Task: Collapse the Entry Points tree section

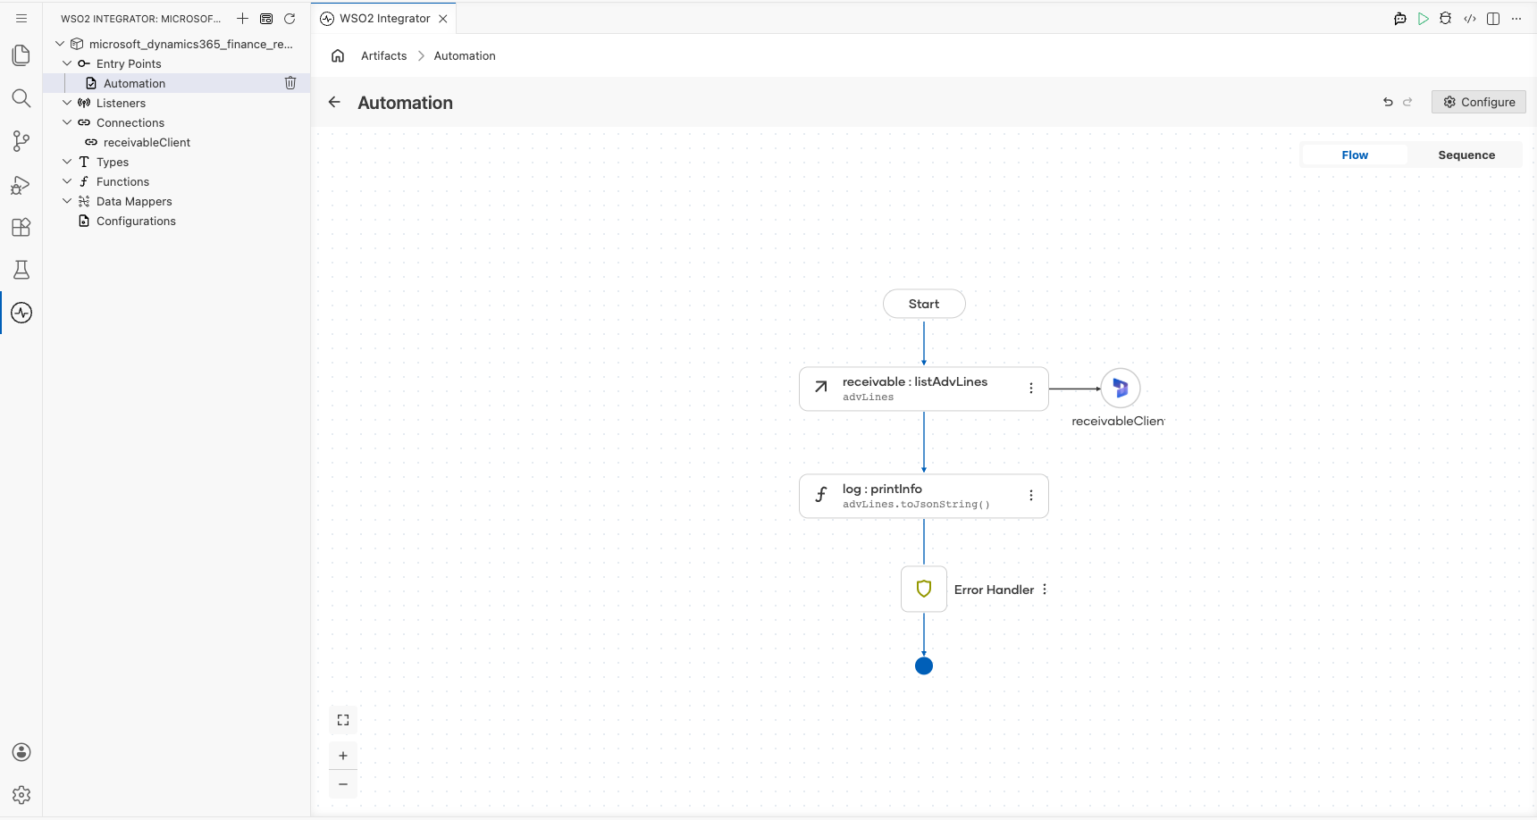Action: click(67, 63)
